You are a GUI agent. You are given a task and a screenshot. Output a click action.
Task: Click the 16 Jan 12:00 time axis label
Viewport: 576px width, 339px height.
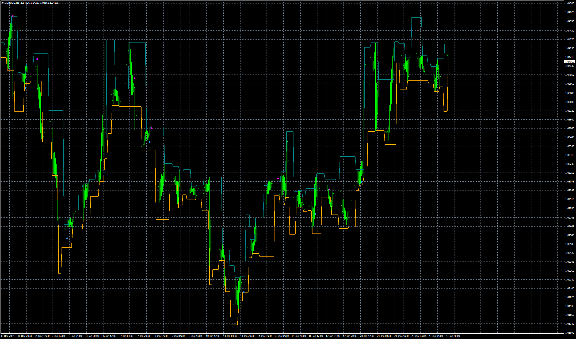click(316, 336)
